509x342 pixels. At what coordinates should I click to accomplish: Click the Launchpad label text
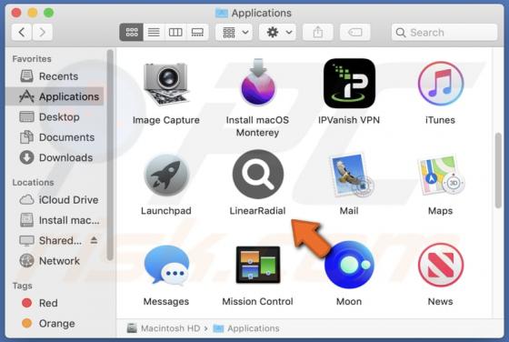click(x=166, y=211)
